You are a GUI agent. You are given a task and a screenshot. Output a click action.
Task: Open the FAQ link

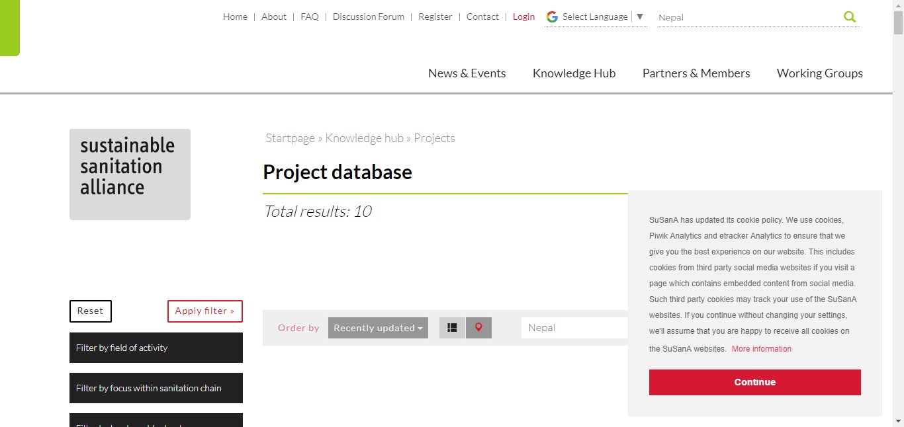pyautogui.click(x=310, y=17)
